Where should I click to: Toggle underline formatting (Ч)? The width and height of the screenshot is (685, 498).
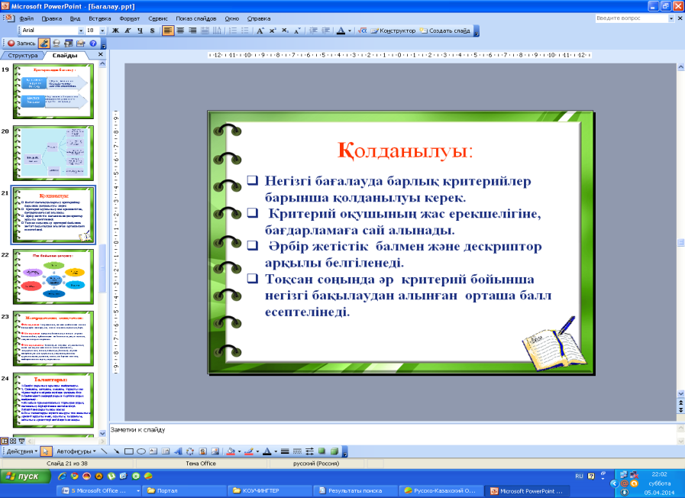pos(140,31)
